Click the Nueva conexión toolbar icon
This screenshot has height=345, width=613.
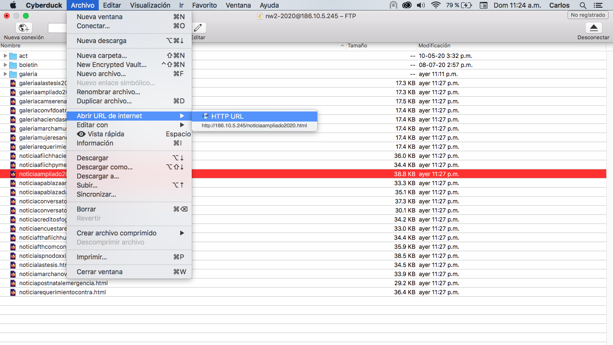coord(23,28)
